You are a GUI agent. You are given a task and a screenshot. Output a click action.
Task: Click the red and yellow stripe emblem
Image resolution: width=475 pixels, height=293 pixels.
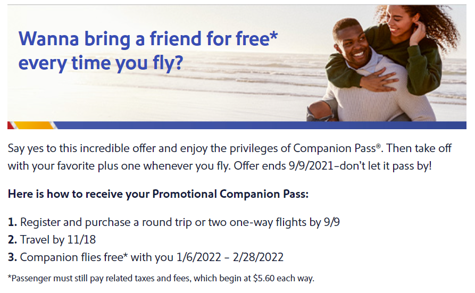32,125
